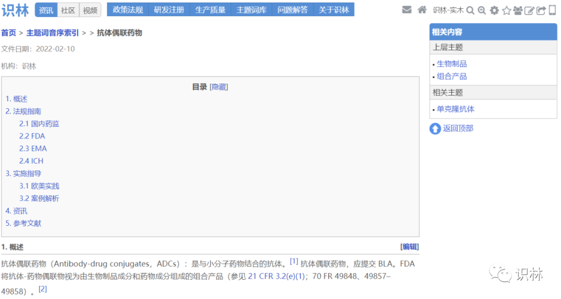Open the 单克隆抗体 related topic link
Image resolution: width=561 pixels, height=299 pixels.
(455, 109)
